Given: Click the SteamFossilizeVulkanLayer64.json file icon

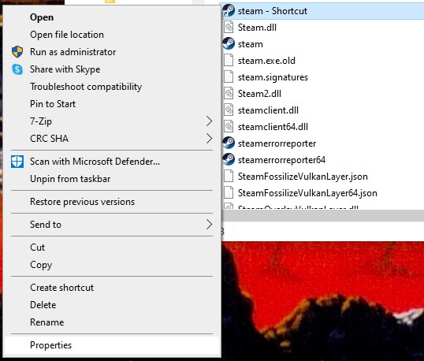Looking at the screenshot, I should pyautogui.click(x=229, y=193).
